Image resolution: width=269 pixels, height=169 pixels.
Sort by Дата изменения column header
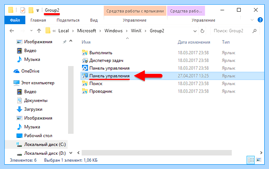(x=194, y=42)
